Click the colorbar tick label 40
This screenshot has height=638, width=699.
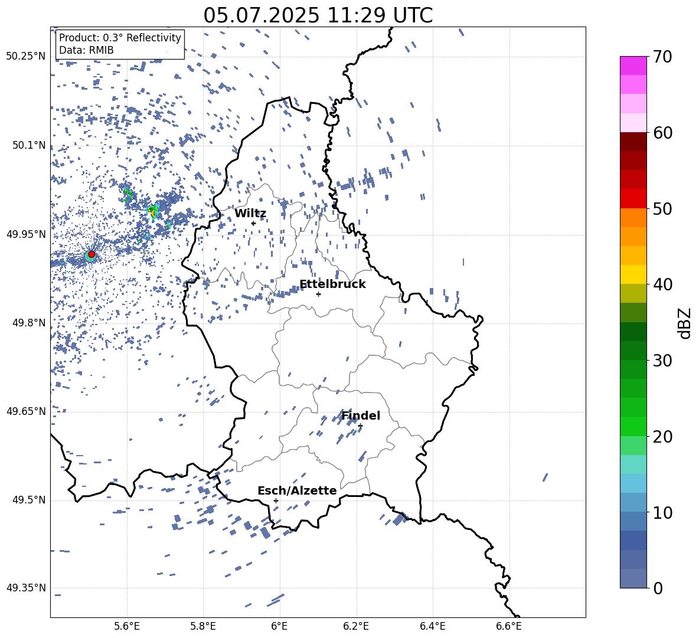(x=663, y=284)
